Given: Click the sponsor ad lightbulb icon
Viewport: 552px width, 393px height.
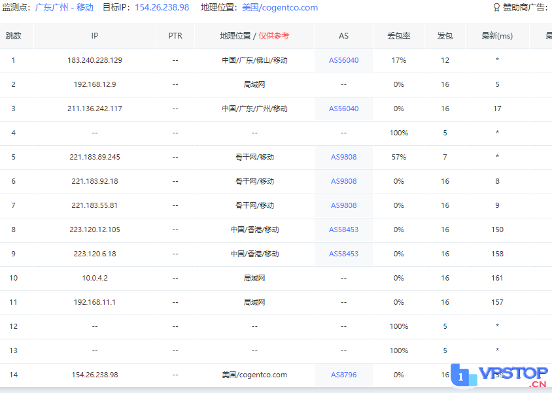Looking at the screenshot, I should 496,8.
